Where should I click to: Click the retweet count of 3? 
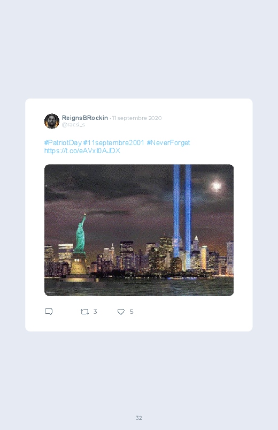click(x=95, y=312)
